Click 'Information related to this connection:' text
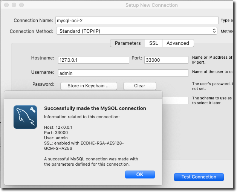This screenshot has height=192, width=237. (82, 117)
